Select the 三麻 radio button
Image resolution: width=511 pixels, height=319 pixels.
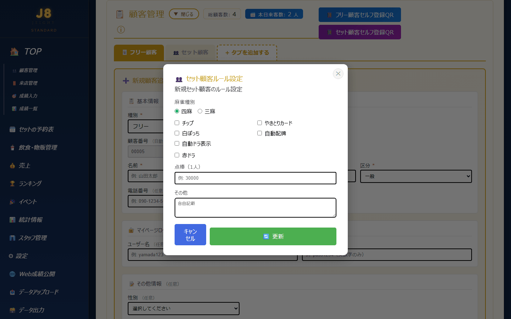[200, 111]
